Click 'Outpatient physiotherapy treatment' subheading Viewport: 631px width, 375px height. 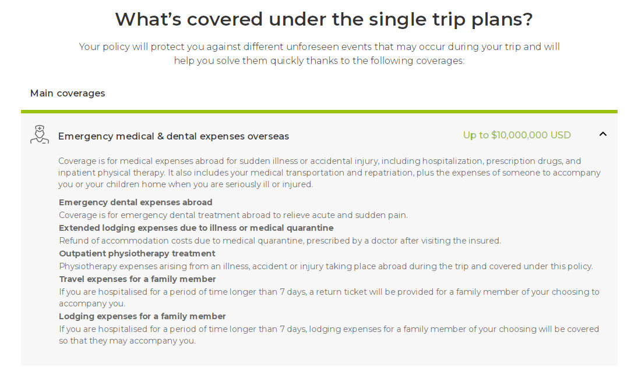point(137,253)
